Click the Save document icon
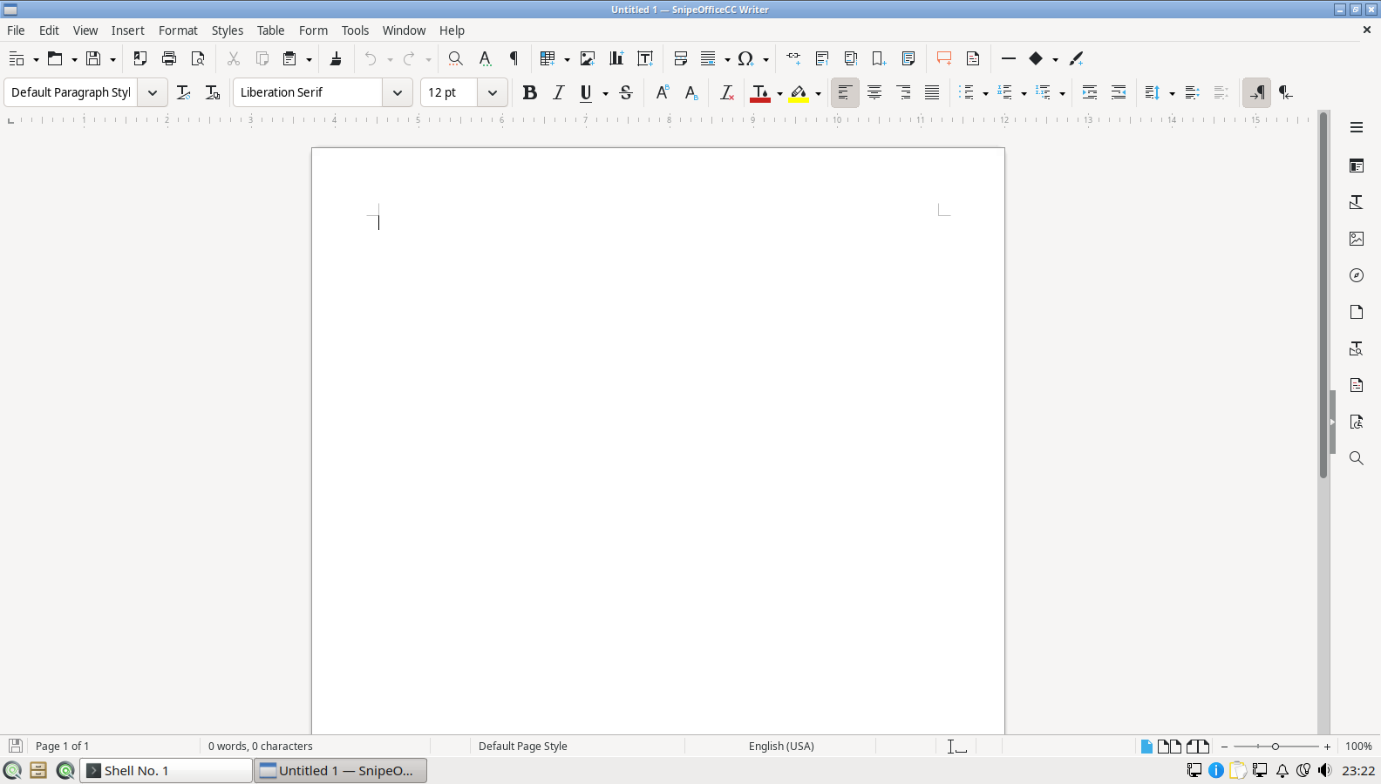The width and height of the screenshot is (1381, 784). [93, 58]
